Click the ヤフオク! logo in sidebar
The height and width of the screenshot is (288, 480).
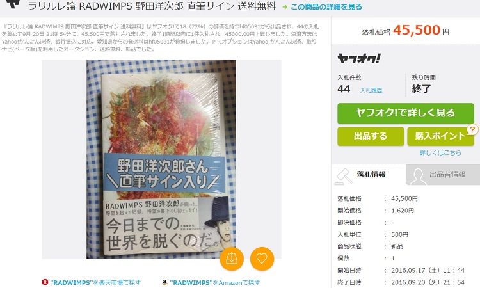359,58
